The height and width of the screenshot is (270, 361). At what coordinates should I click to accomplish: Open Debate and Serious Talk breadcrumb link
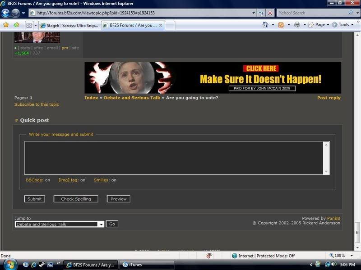(132, 98)
